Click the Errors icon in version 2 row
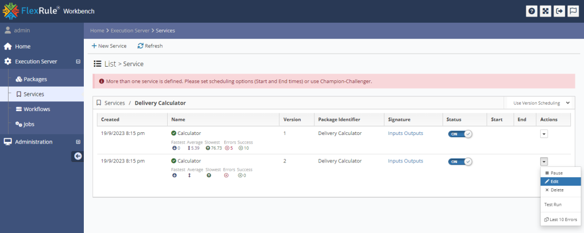The image size is (584, 233). tap(226, 175)
